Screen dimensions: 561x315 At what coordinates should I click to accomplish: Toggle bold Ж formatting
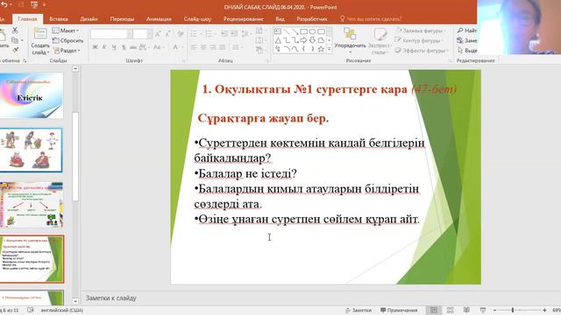96,47
